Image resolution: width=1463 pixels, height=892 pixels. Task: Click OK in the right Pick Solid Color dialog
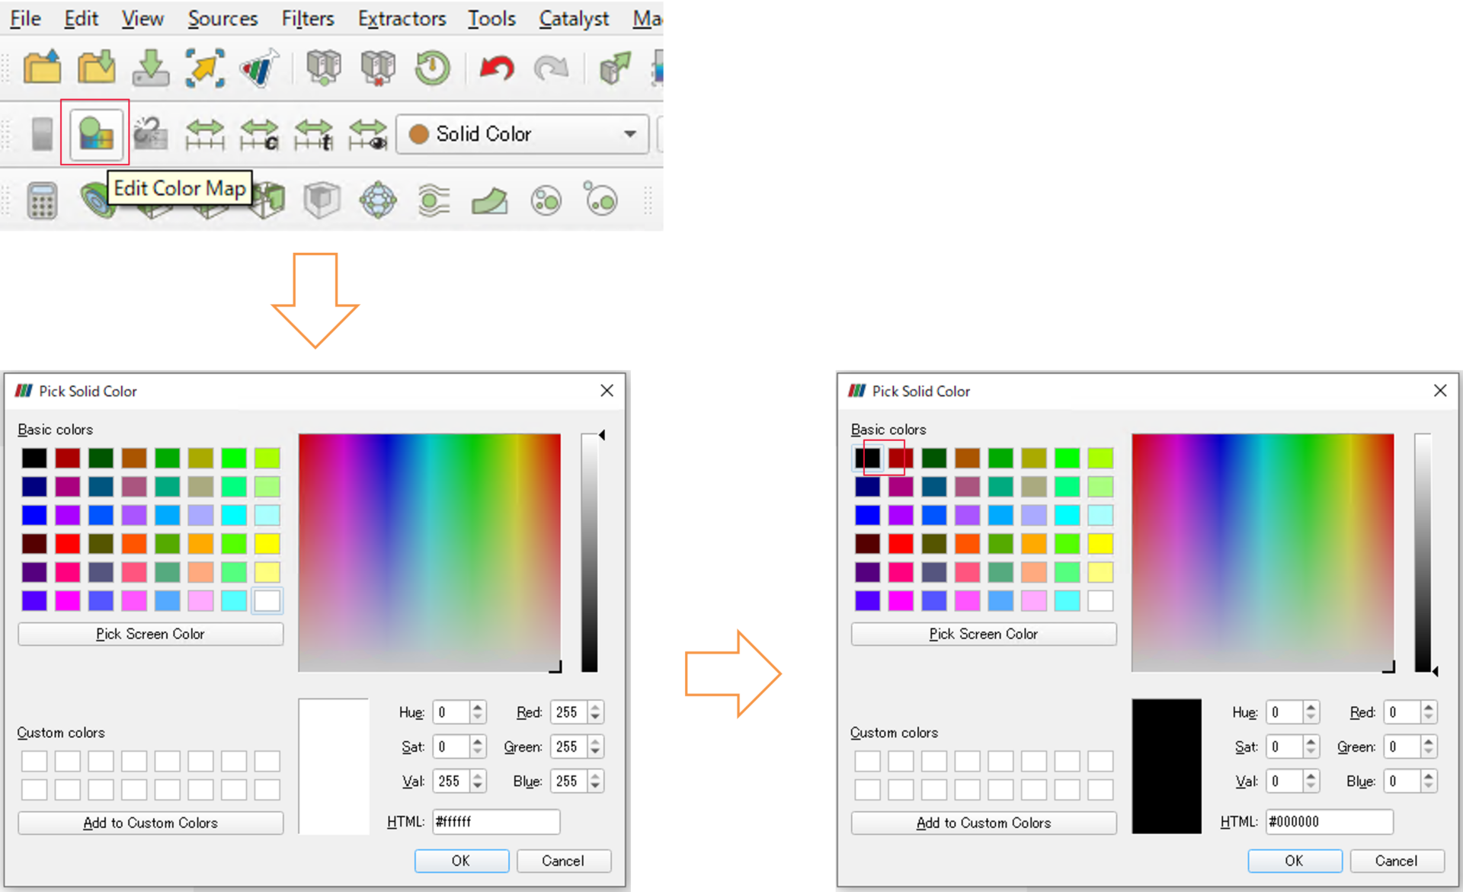(1295, 861)
